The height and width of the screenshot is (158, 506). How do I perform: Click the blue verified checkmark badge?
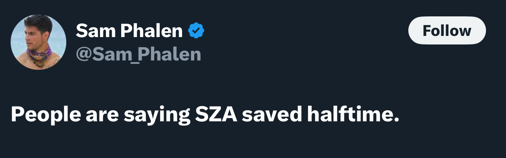(x=196, y=31)
